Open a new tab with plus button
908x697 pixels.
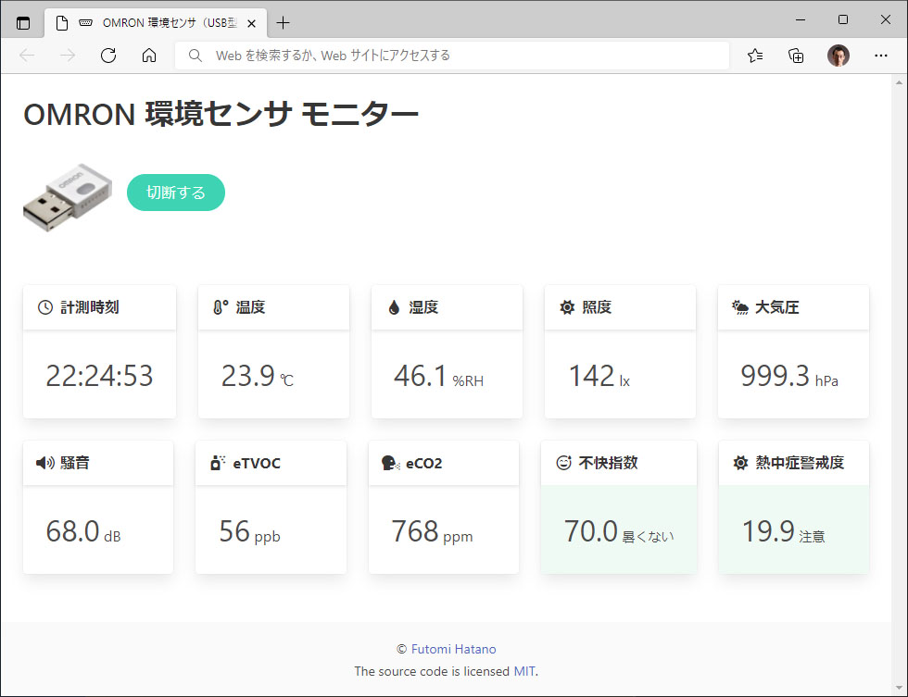(283, 22)
